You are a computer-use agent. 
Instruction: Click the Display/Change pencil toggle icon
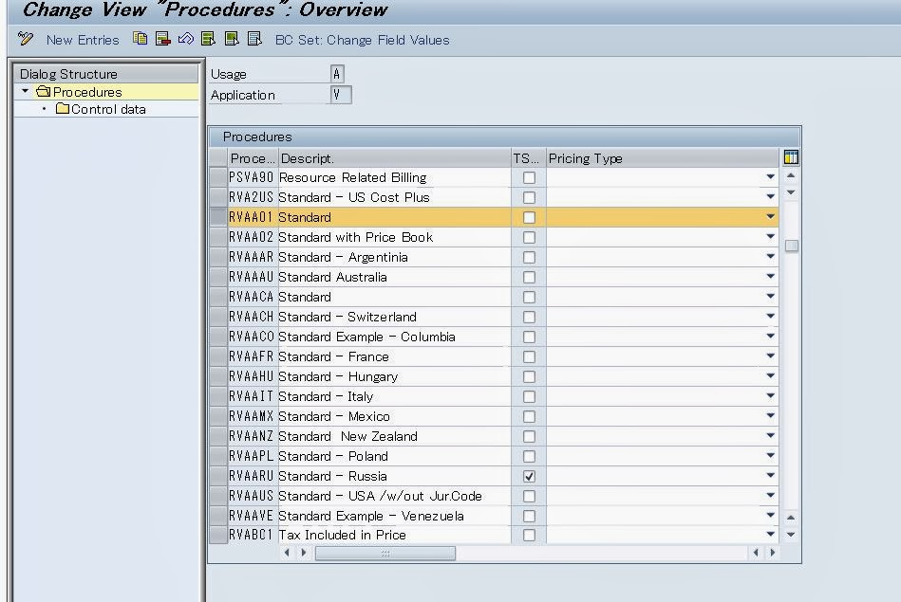[x=26, y=39]
